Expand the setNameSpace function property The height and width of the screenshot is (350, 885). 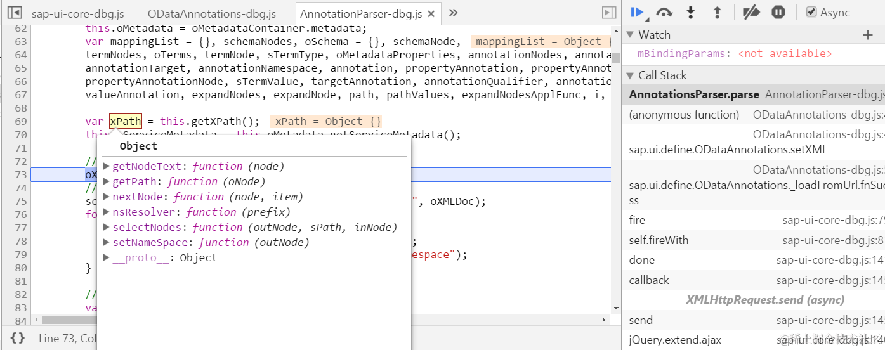pos(107,242)
